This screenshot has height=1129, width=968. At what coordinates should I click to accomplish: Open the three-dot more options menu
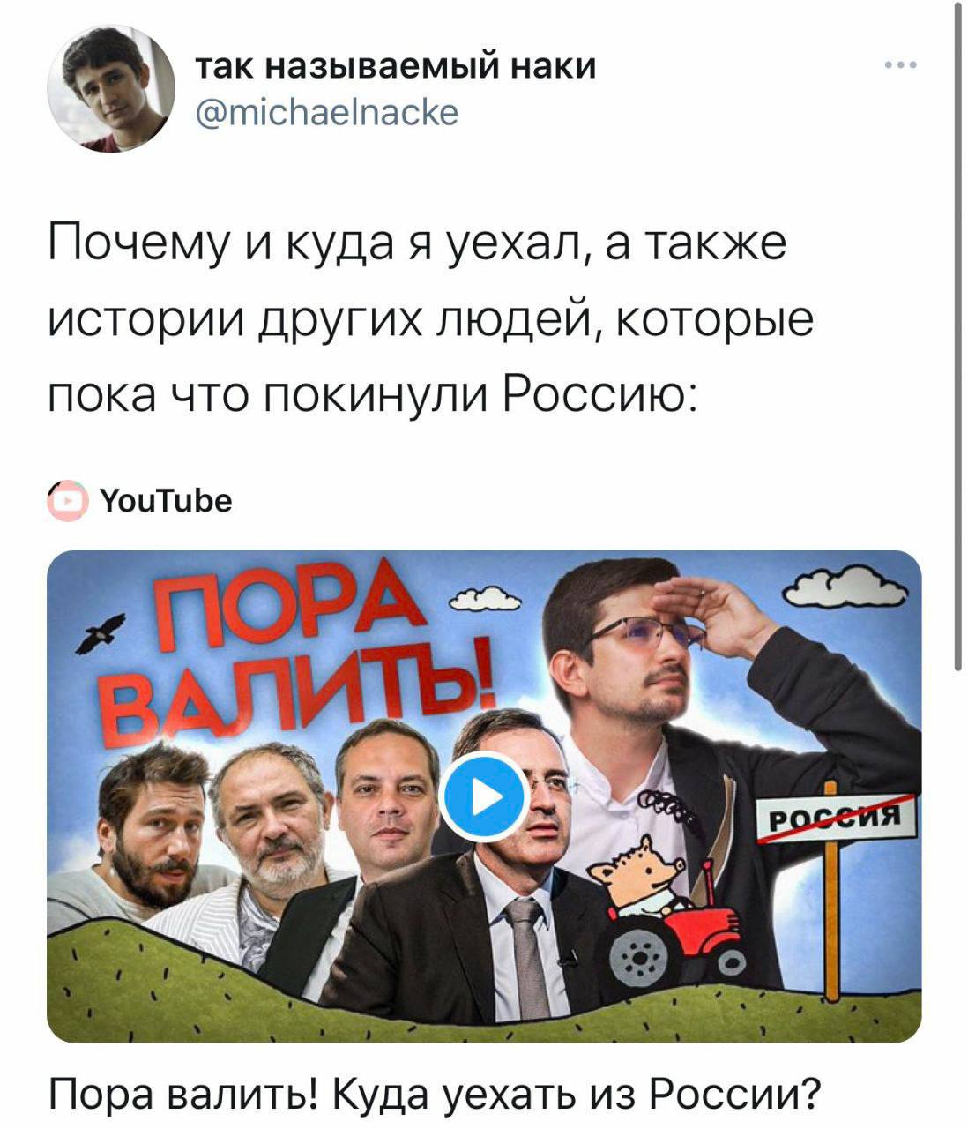pyautogui.click(x=902, y=65)
